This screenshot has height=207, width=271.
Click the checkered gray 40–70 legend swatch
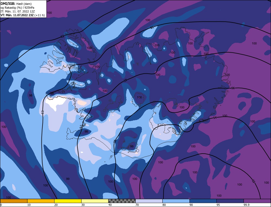(122, 201)
